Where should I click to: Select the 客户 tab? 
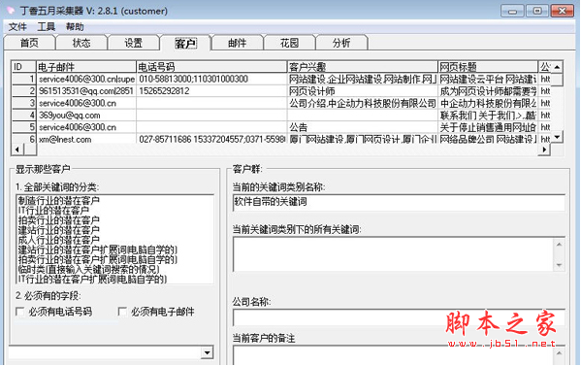(x=185, y=43)
